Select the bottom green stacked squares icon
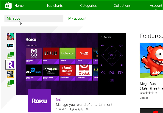The width and height of the screenshot is (163, 113). tap(10, 83)
